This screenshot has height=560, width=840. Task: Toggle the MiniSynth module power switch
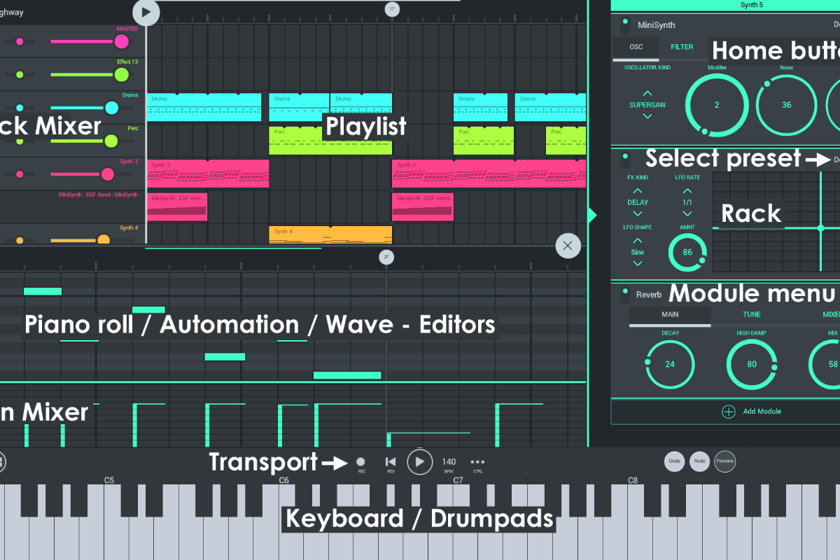point(624,26)
